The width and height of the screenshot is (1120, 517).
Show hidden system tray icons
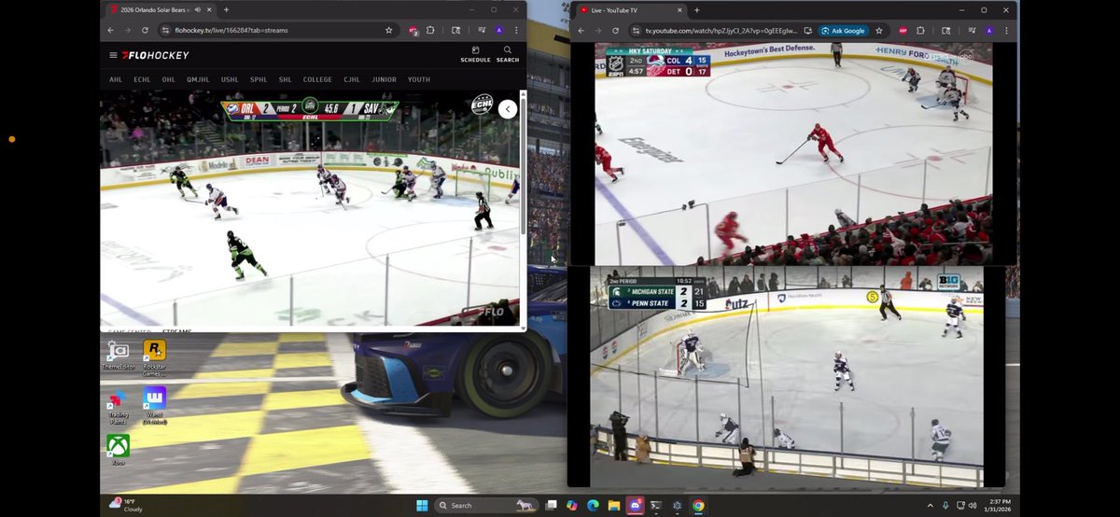pyautogui.click(x=930, y=506)
